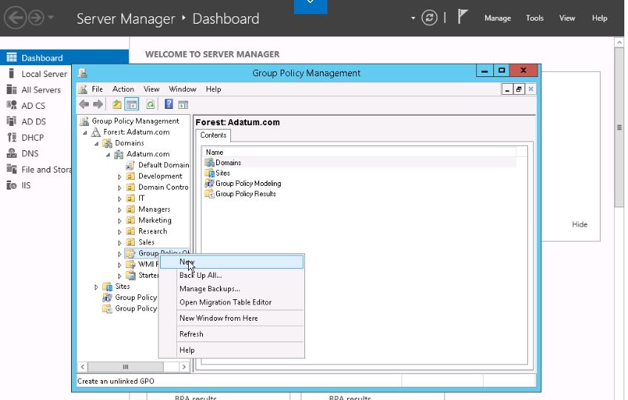Expand the IT OU node
Image resolution: width=628 pixels, height=400 pixels.
tap(119, 199)
